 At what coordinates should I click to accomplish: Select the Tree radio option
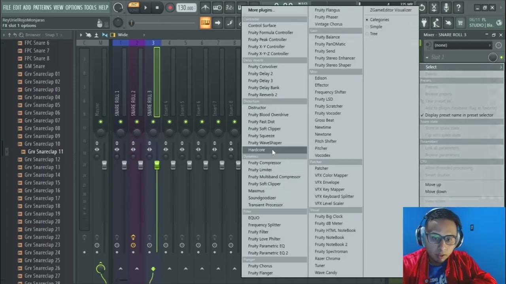371,34
